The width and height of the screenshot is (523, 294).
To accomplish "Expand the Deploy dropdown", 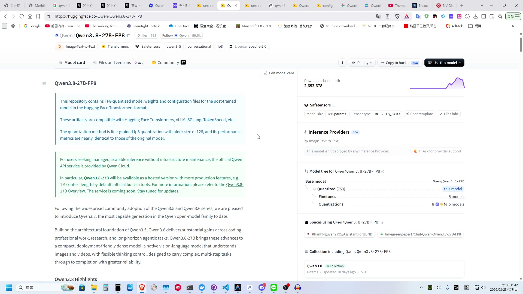I will (362, 63).
